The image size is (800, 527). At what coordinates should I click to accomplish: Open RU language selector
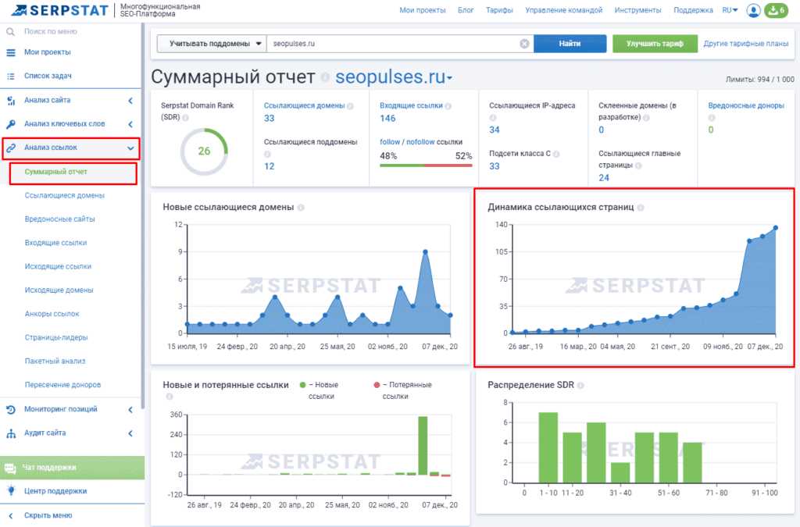tap(730, 10)
